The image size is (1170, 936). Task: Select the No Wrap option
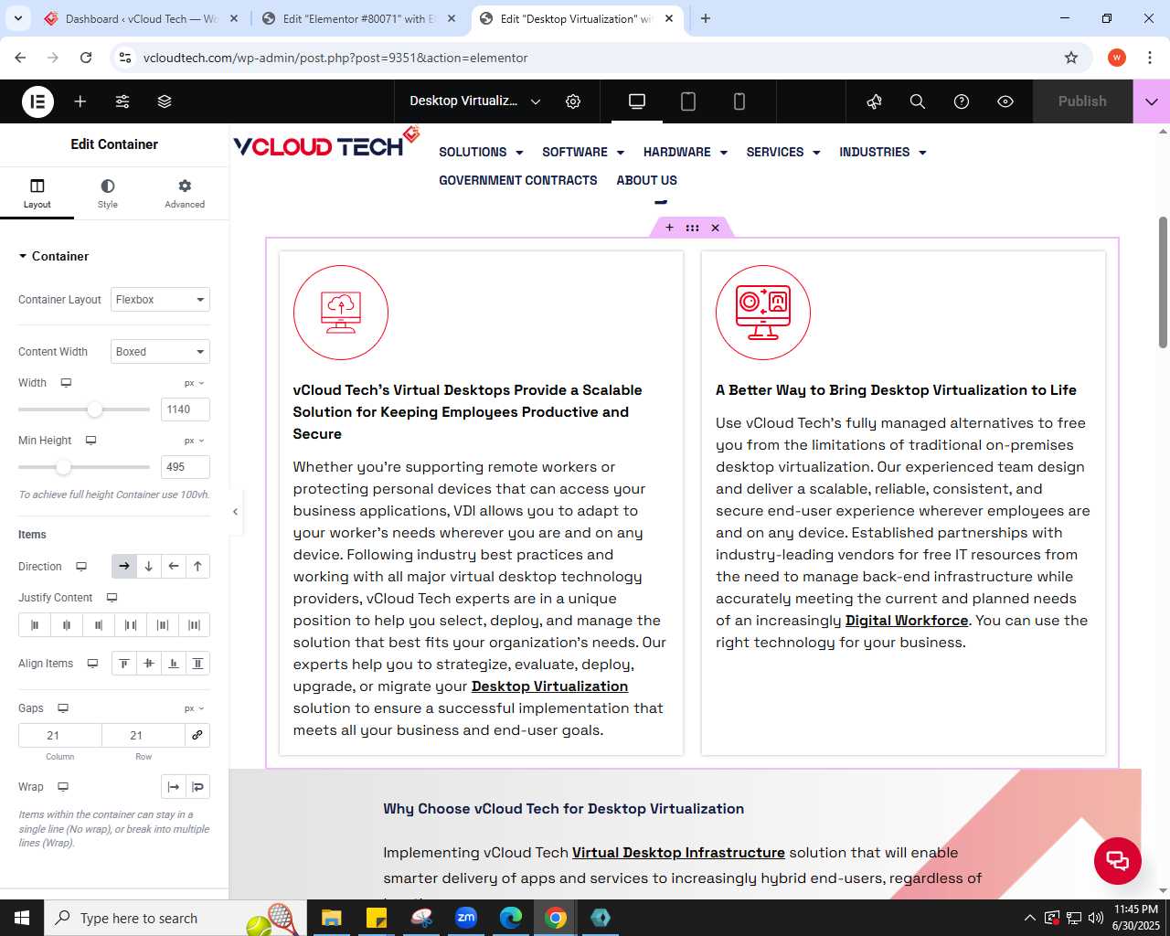[x=174, y=787]
